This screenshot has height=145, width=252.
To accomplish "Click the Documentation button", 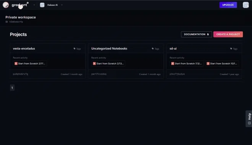I will tap(197, 34).
